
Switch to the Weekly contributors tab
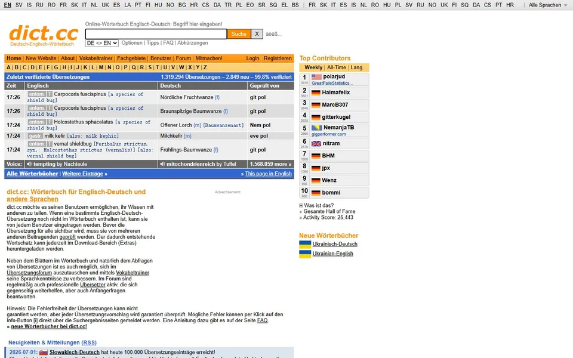point(313,67)
